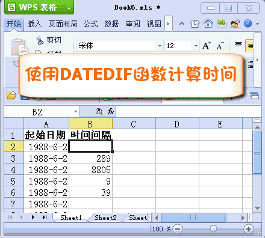Click the paste clipboard icon
Screen dimensions: 265x238
click(x=19, y=46)
